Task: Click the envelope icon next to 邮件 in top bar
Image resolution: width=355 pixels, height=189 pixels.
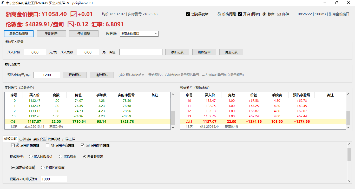Action: tap(279, 14)
